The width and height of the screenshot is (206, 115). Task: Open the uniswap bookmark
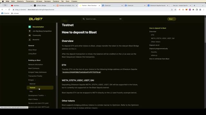click(x=15, y=13)
